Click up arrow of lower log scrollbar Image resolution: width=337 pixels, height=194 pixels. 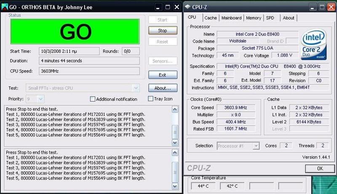click(175, 153)
